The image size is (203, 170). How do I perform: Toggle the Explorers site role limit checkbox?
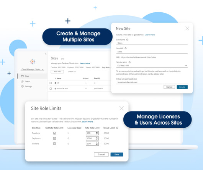[54, 138]
